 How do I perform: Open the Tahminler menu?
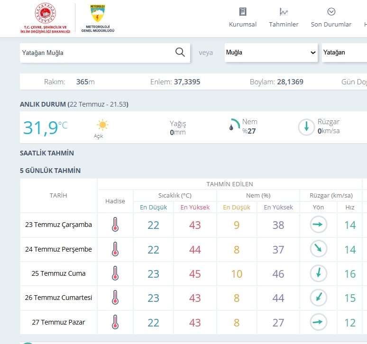(284, 24)
